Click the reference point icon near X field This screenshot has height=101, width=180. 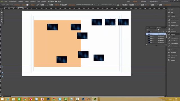point(118,5)
